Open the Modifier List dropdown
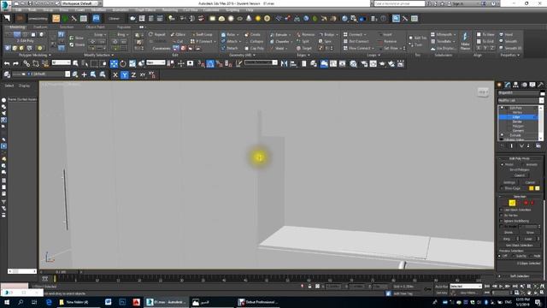The width and height of the screenshot is (547, 308). (521, 101)
